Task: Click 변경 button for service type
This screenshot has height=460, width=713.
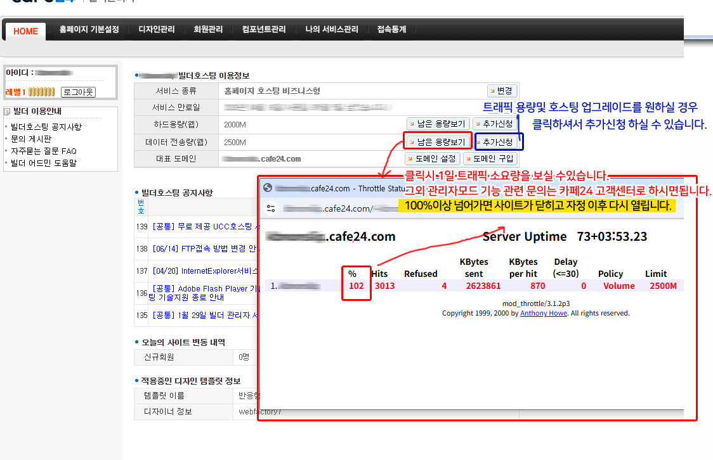Action: click(502, 91)
